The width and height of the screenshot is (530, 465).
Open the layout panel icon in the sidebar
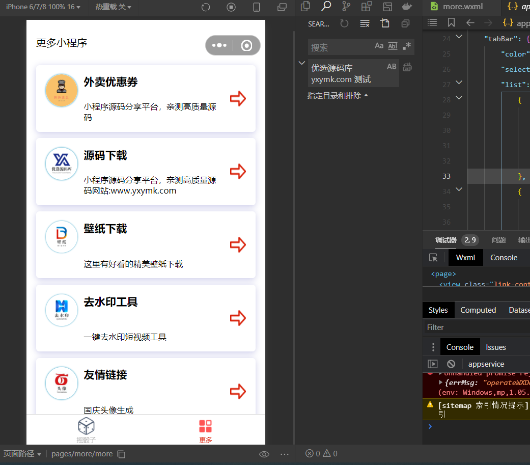coord(387,7)
